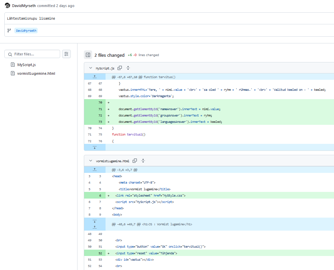
Task: Click DavidMyrseth user avatar
Action: (7, 5)
